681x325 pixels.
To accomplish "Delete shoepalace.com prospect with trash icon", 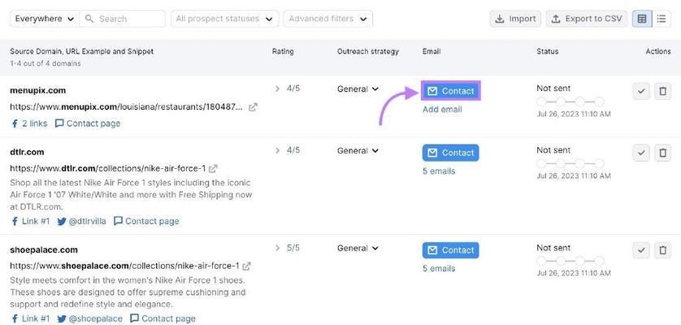I will (662, 250).
